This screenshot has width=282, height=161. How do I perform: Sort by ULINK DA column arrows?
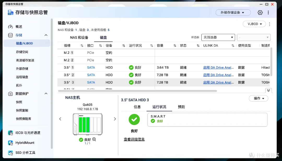click(x=233, y=46)
